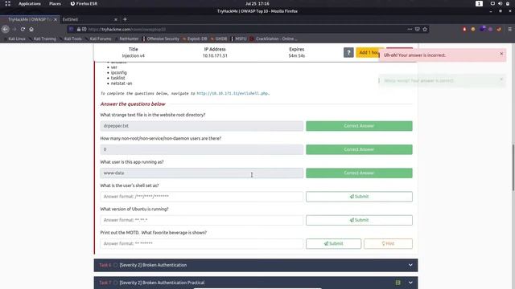Click the question mark help button
This screenshot has width=515, height=289.
348,52
